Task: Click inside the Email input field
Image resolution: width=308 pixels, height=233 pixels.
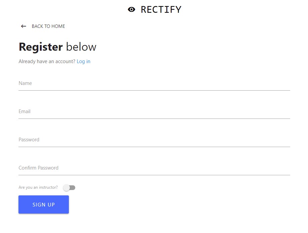Action: [101, 112]
